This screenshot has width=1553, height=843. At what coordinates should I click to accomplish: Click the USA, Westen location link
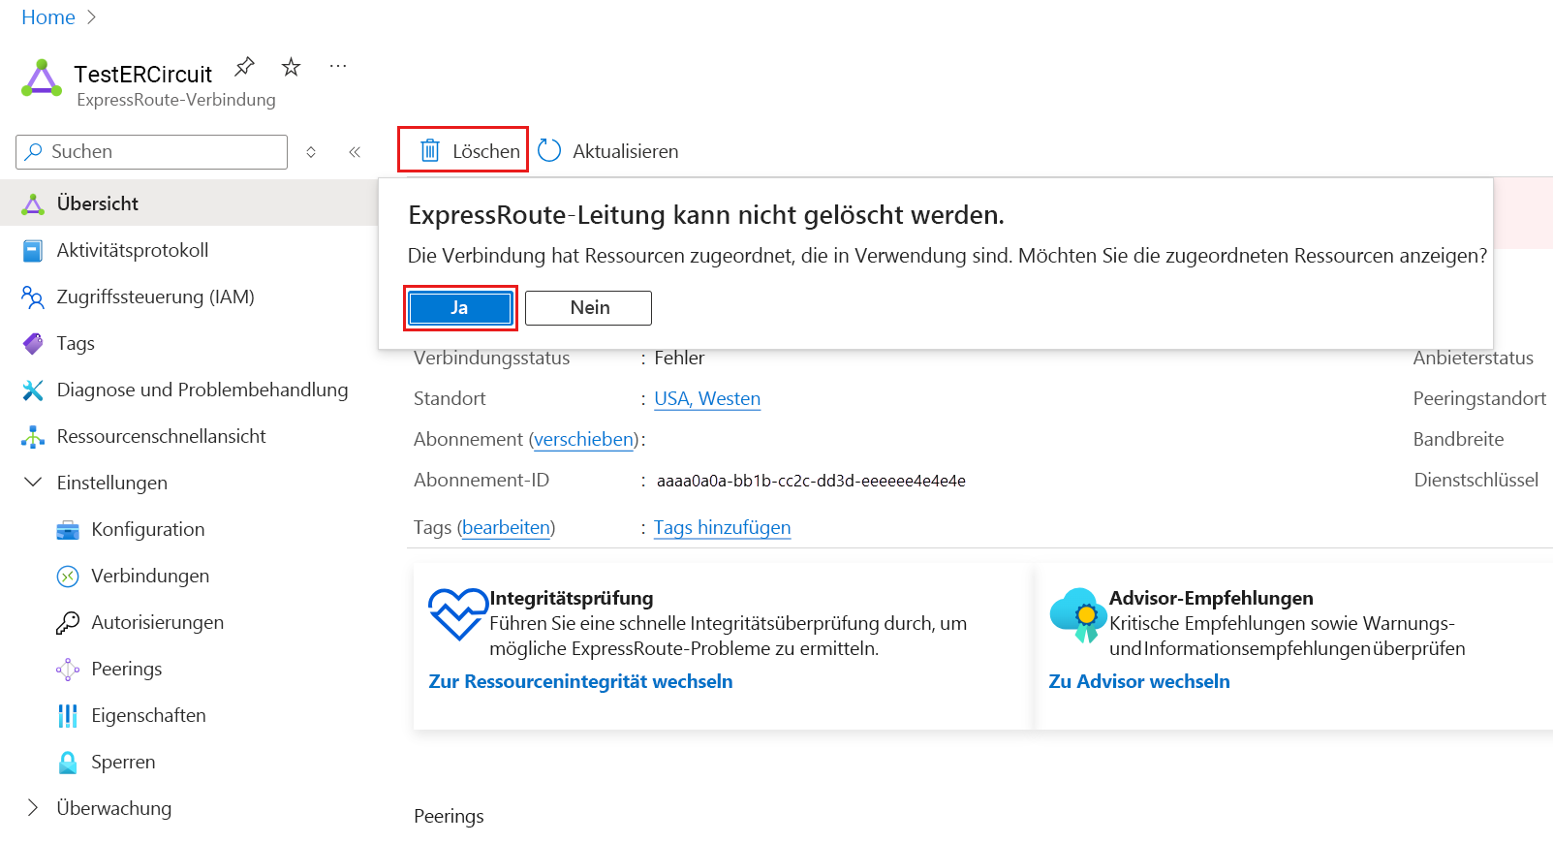coord(707,399)
